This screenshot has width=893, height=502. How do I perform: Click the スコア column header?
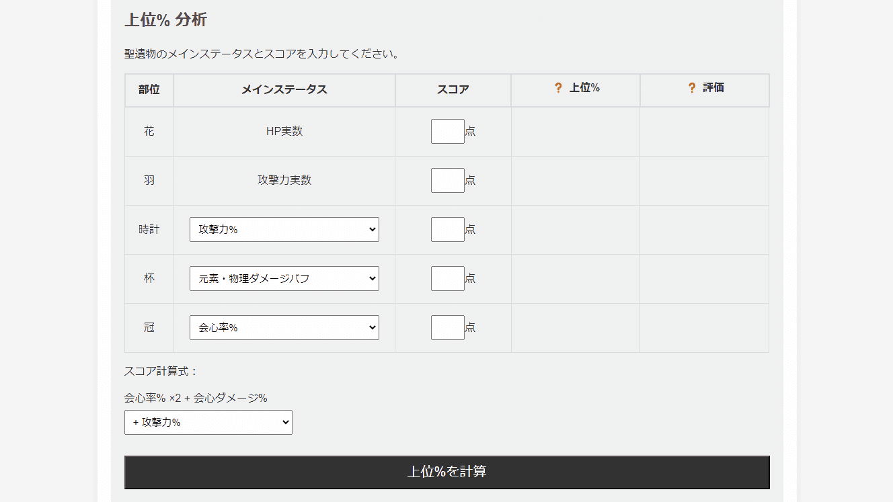pos(453,89)
